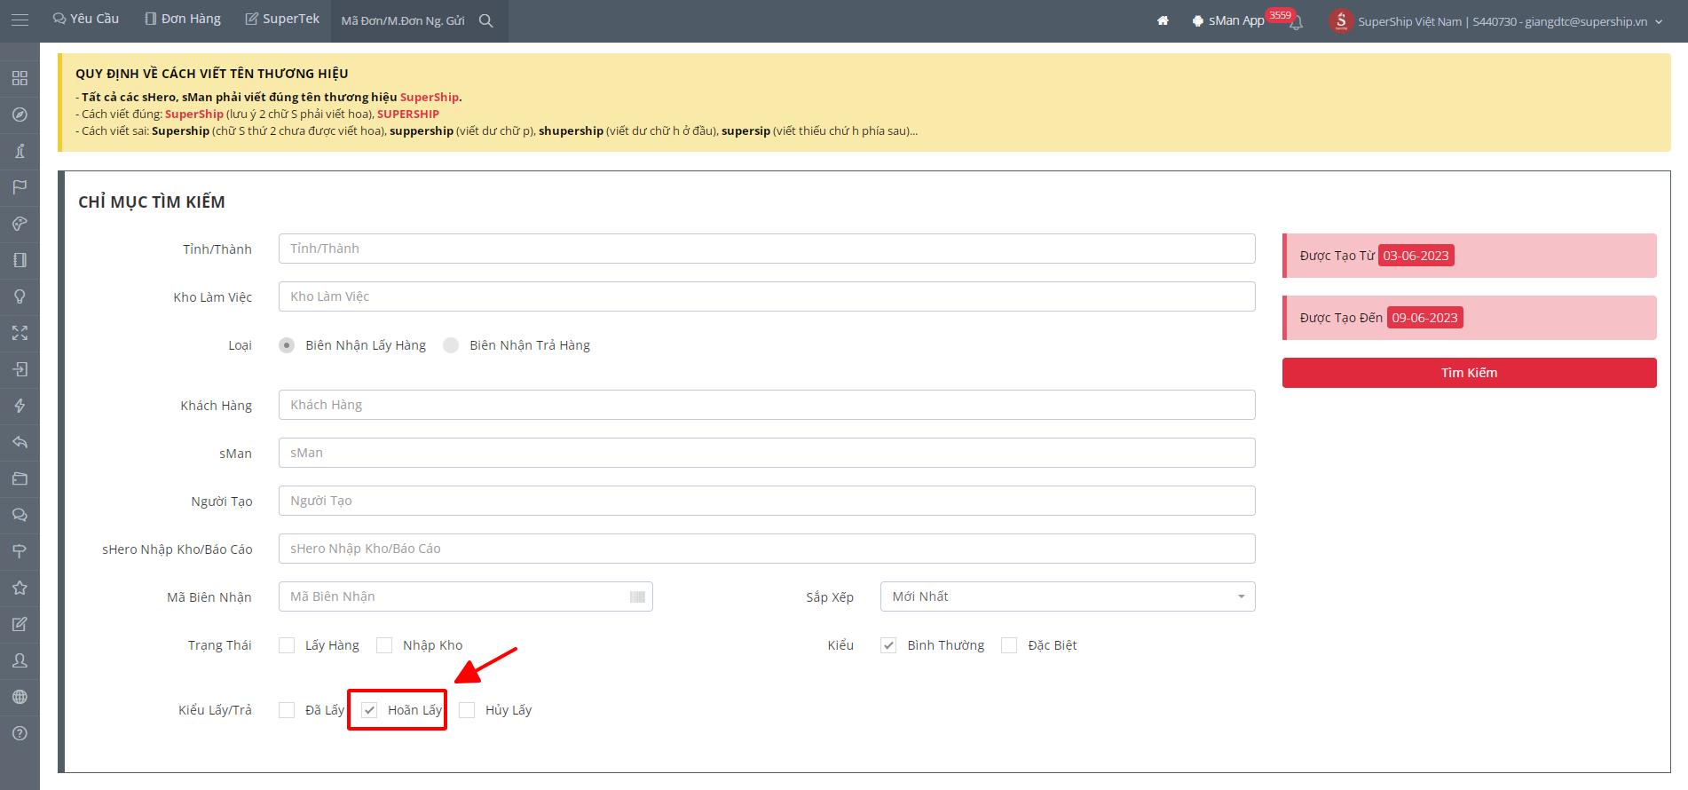Click the signpost icon in sidebar
Image resolution: width=1688 pixels, height=790 pixels.
(20, 551)
